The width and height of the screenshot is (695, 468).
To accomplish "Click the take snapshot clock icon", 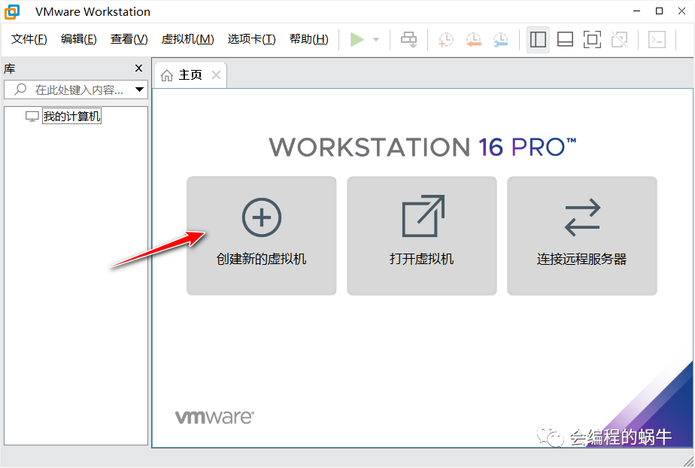I will click(x=446, y=39).
